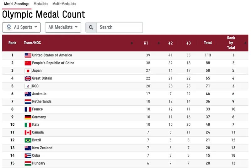Open the All Medalists dropdown
The width and height of the screenshot is (251, 168).
[x=63, y=27]
